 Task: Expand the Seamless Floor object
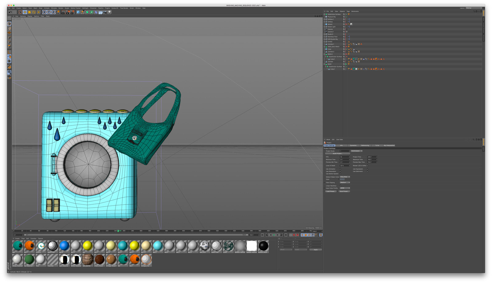[324, 37]
